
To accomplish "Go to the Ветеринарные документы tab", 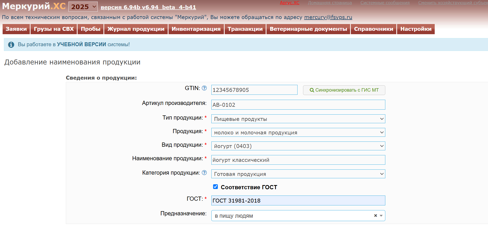I will pyautogui.click(x=308, y=29).
